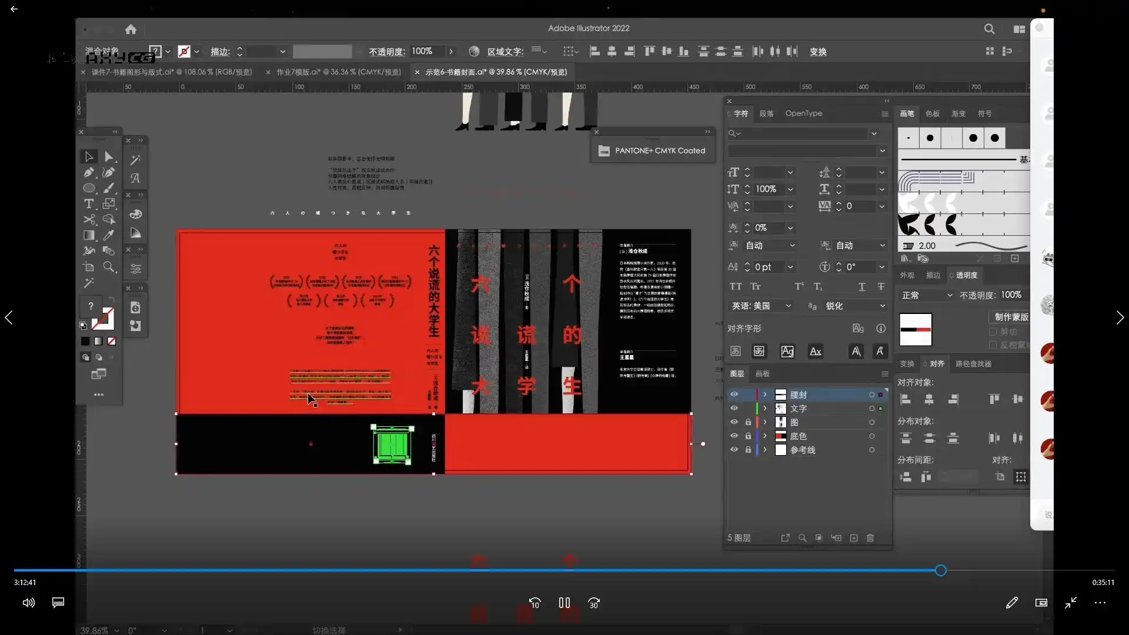The height and width of the screenshot is (635, 1129).
Task: Select the Paintbrush tool
Action: [109, 188]
